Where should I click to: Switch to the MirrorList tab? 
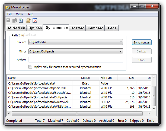(17, 28)
